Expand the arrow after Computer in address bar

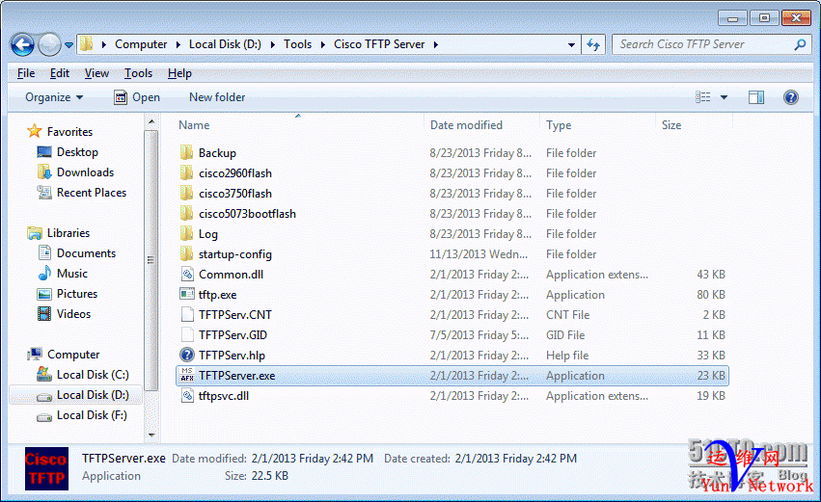178,44
